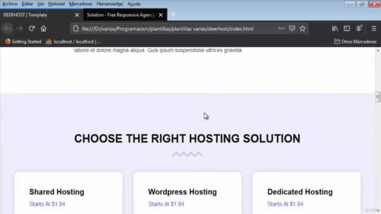The width and height of the screenshot is (381, 214).
Task: Click the browser back arrow button
Action: click(8, 29)
